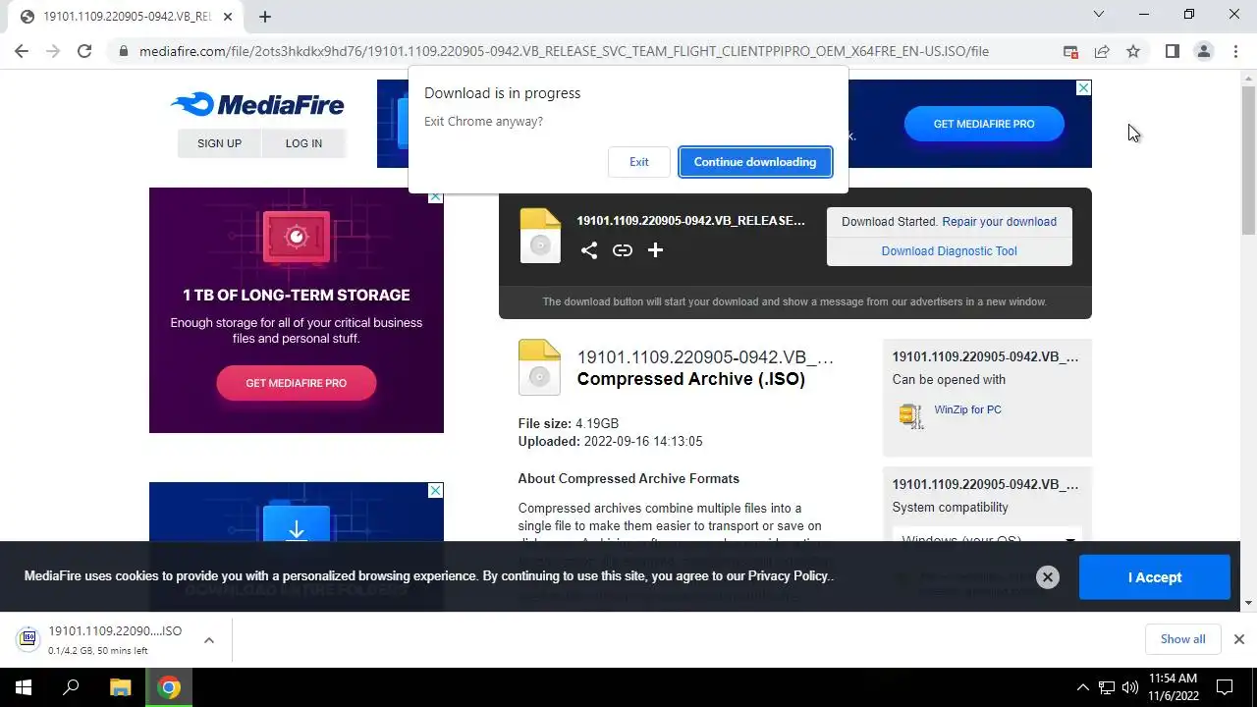Open the volume control in system tray
The height and width of the screenshot is (707, 1257).
[x=1130, y=687]
